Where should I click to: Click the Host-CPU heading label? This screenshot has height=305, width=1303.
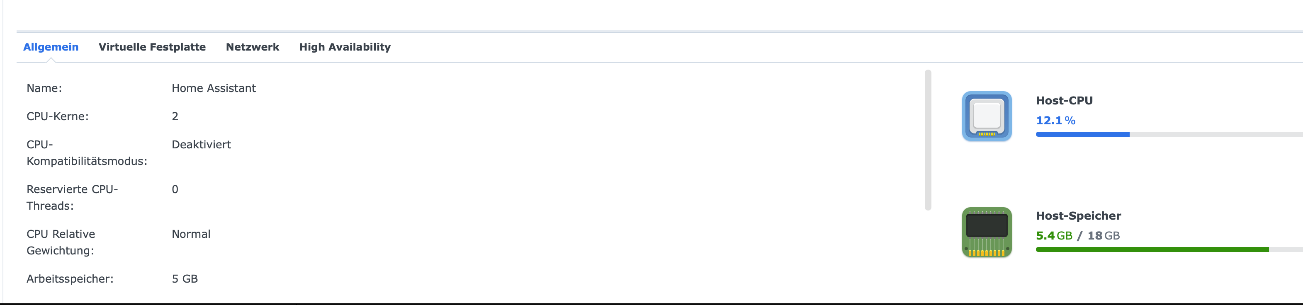[1064, 101]
